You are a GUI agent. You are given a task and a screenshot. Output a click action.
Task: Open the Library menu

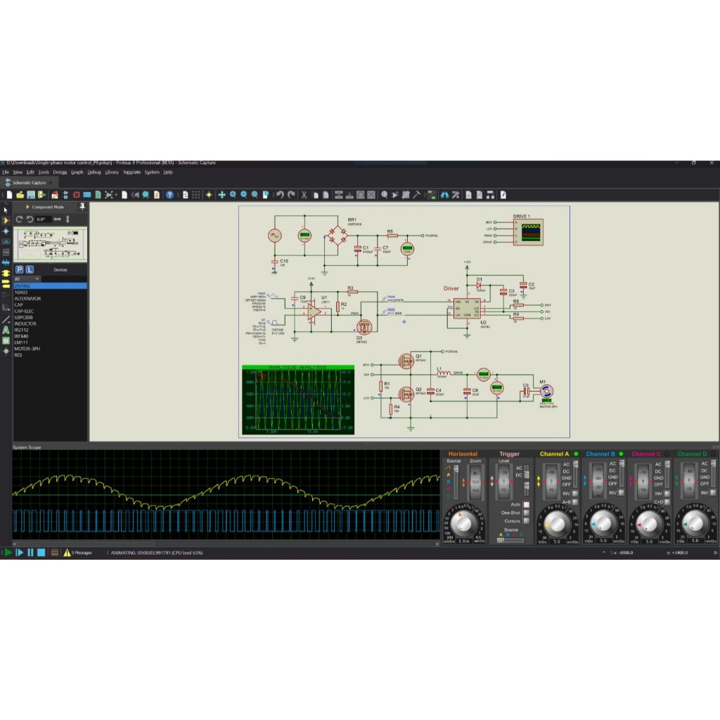[x=112, y=172]
